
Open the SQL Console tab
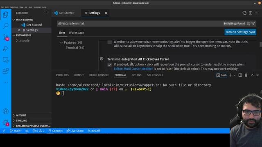click(x=155, y=75)
